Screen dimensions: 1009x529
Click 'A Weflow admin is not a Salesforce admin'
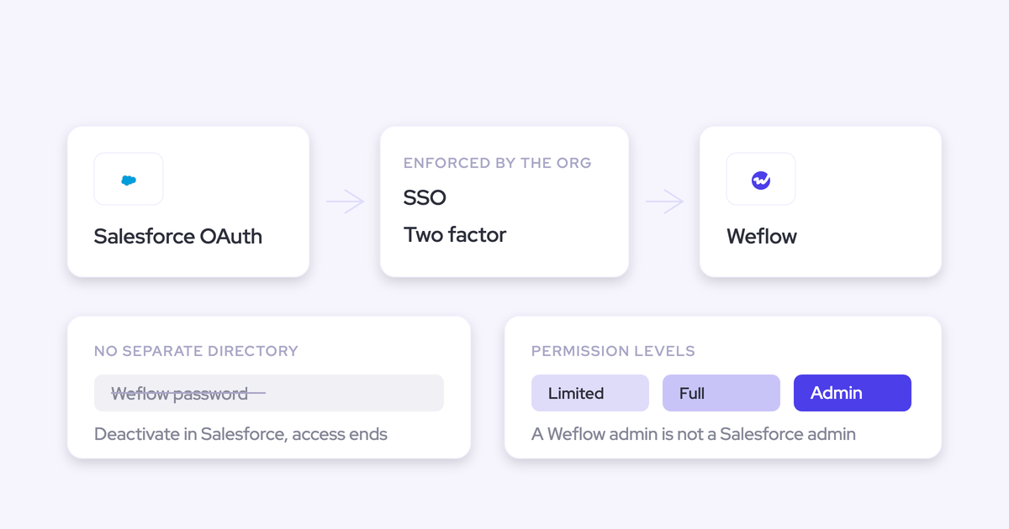coord(694,435)
